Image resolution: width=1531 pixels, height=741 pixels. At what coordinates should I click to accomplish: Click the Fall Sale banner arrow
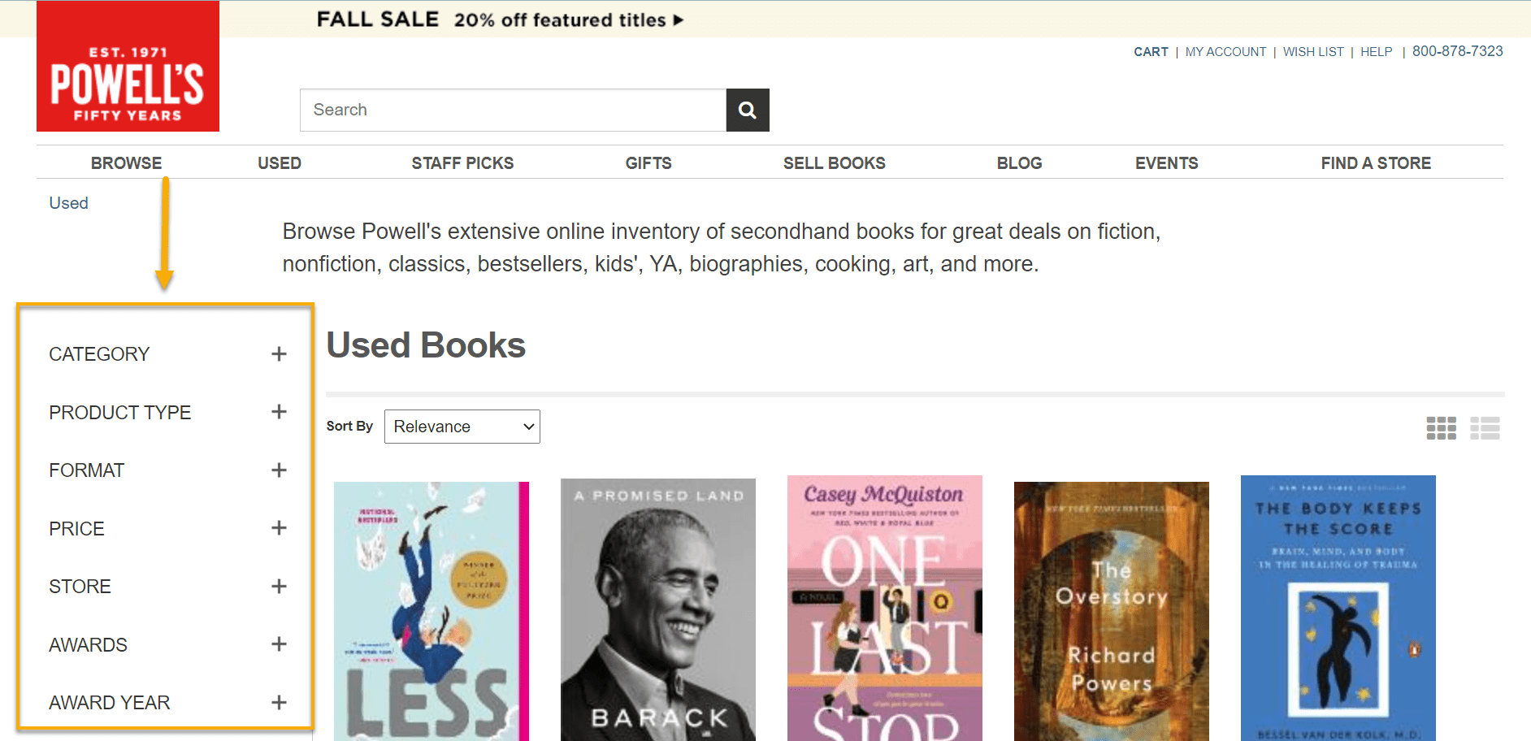[x=679, y=20]
